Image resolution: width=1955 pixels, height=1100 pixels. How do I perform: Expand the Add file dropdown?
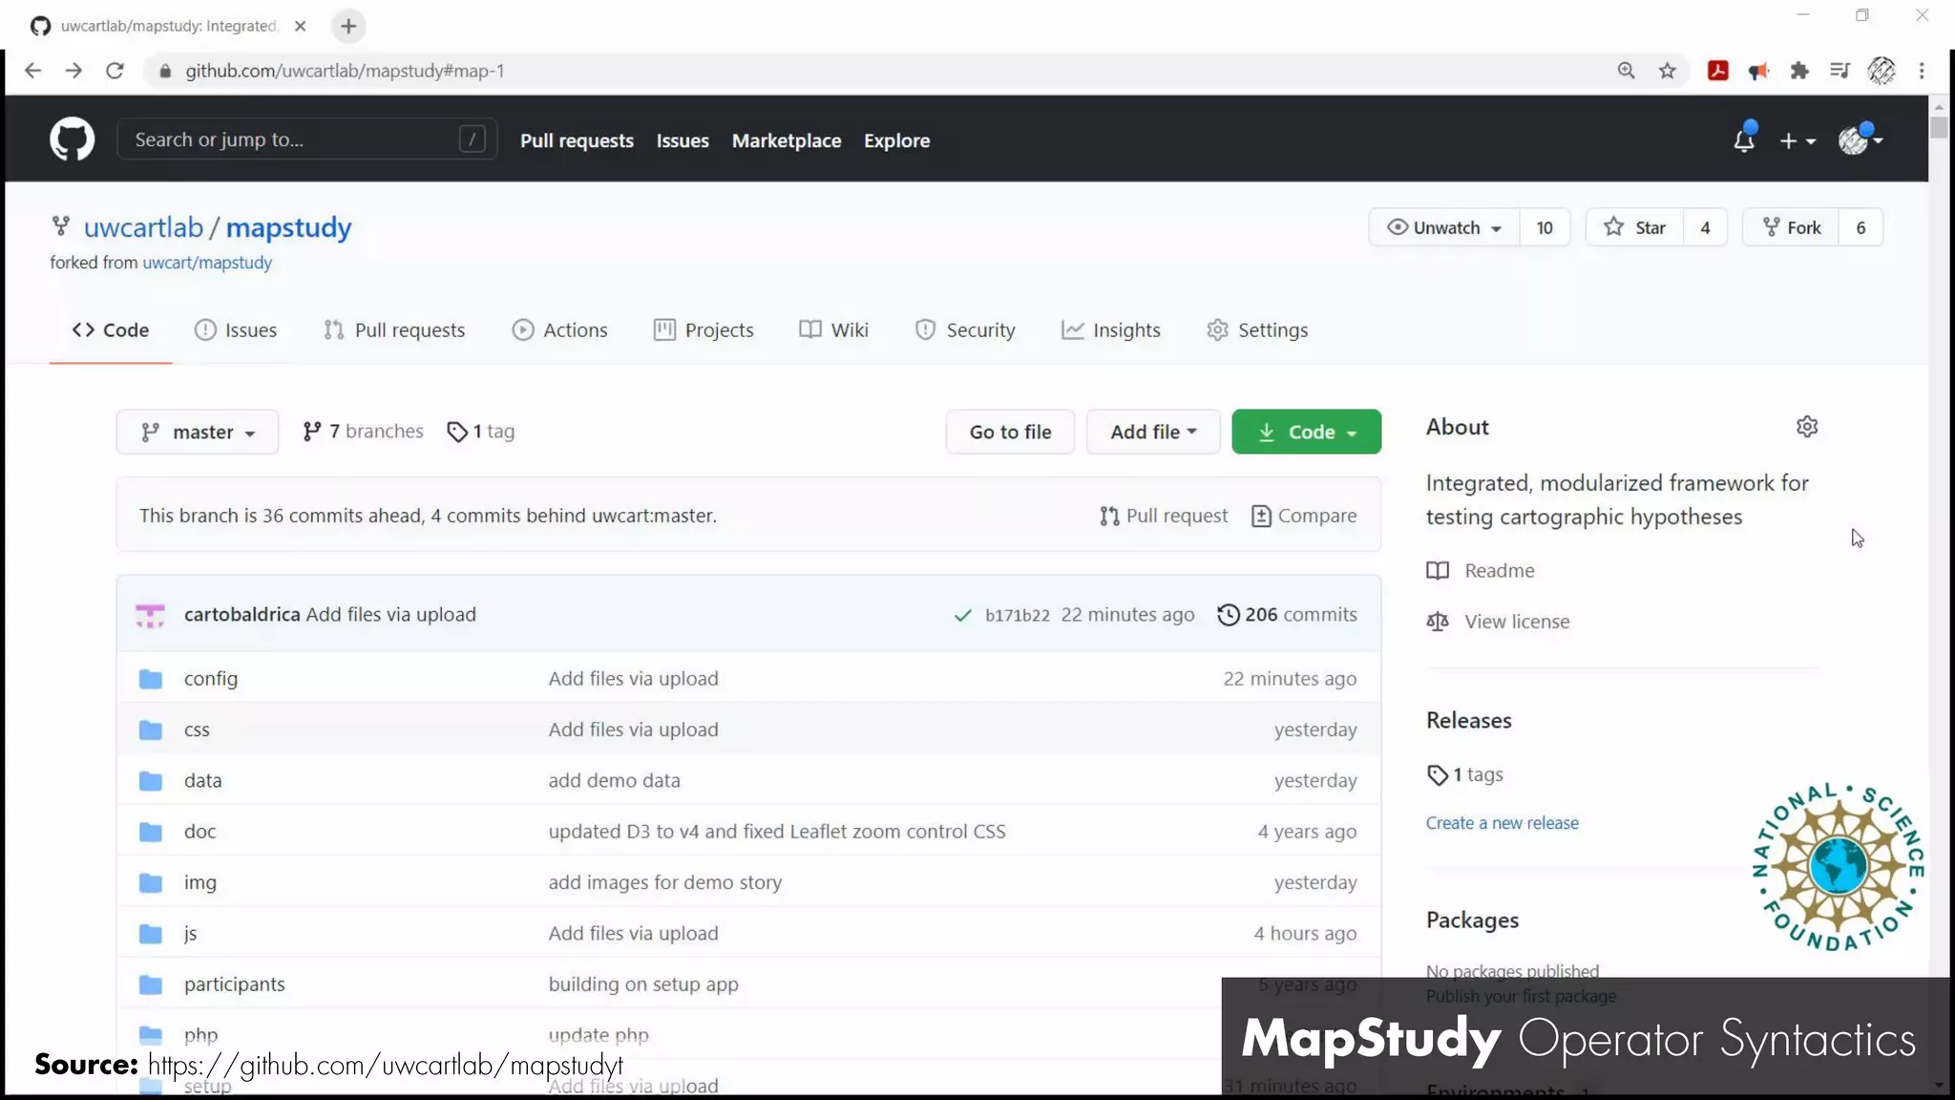[x=1152, y=432]
